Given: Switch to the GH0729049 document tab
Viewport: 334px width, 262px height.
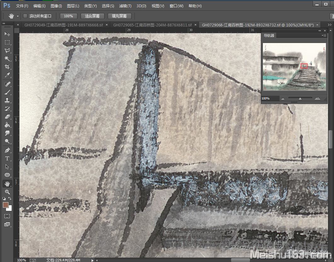Looking at the screenshot, I should click(64, 25).
